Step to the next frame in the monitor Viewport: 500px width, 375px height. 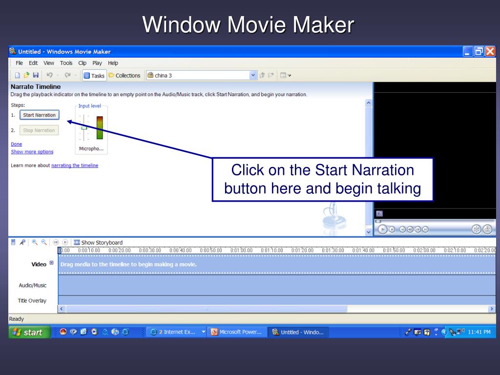tap(418, 229)
